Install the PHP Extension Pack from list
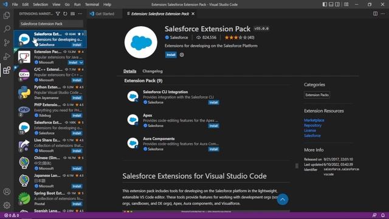The height and width of the screenshot is (219, 389). coord(77,116)
